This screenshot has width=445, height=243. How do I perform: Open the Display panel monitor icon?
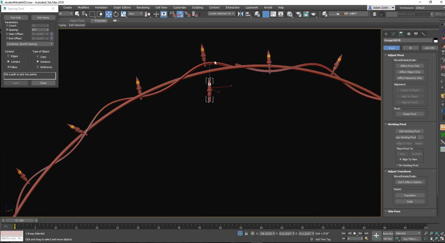click(x=416, y=34)
